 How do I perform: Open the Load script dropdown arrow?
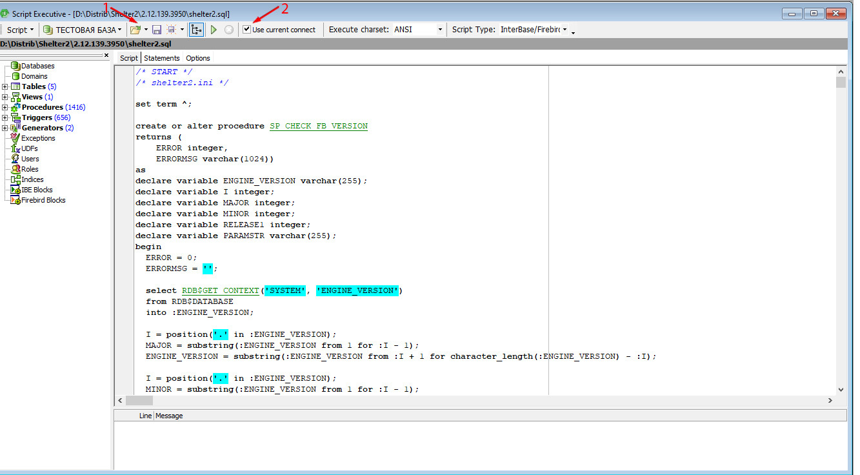pyautogui.click(x=146, y=30)
